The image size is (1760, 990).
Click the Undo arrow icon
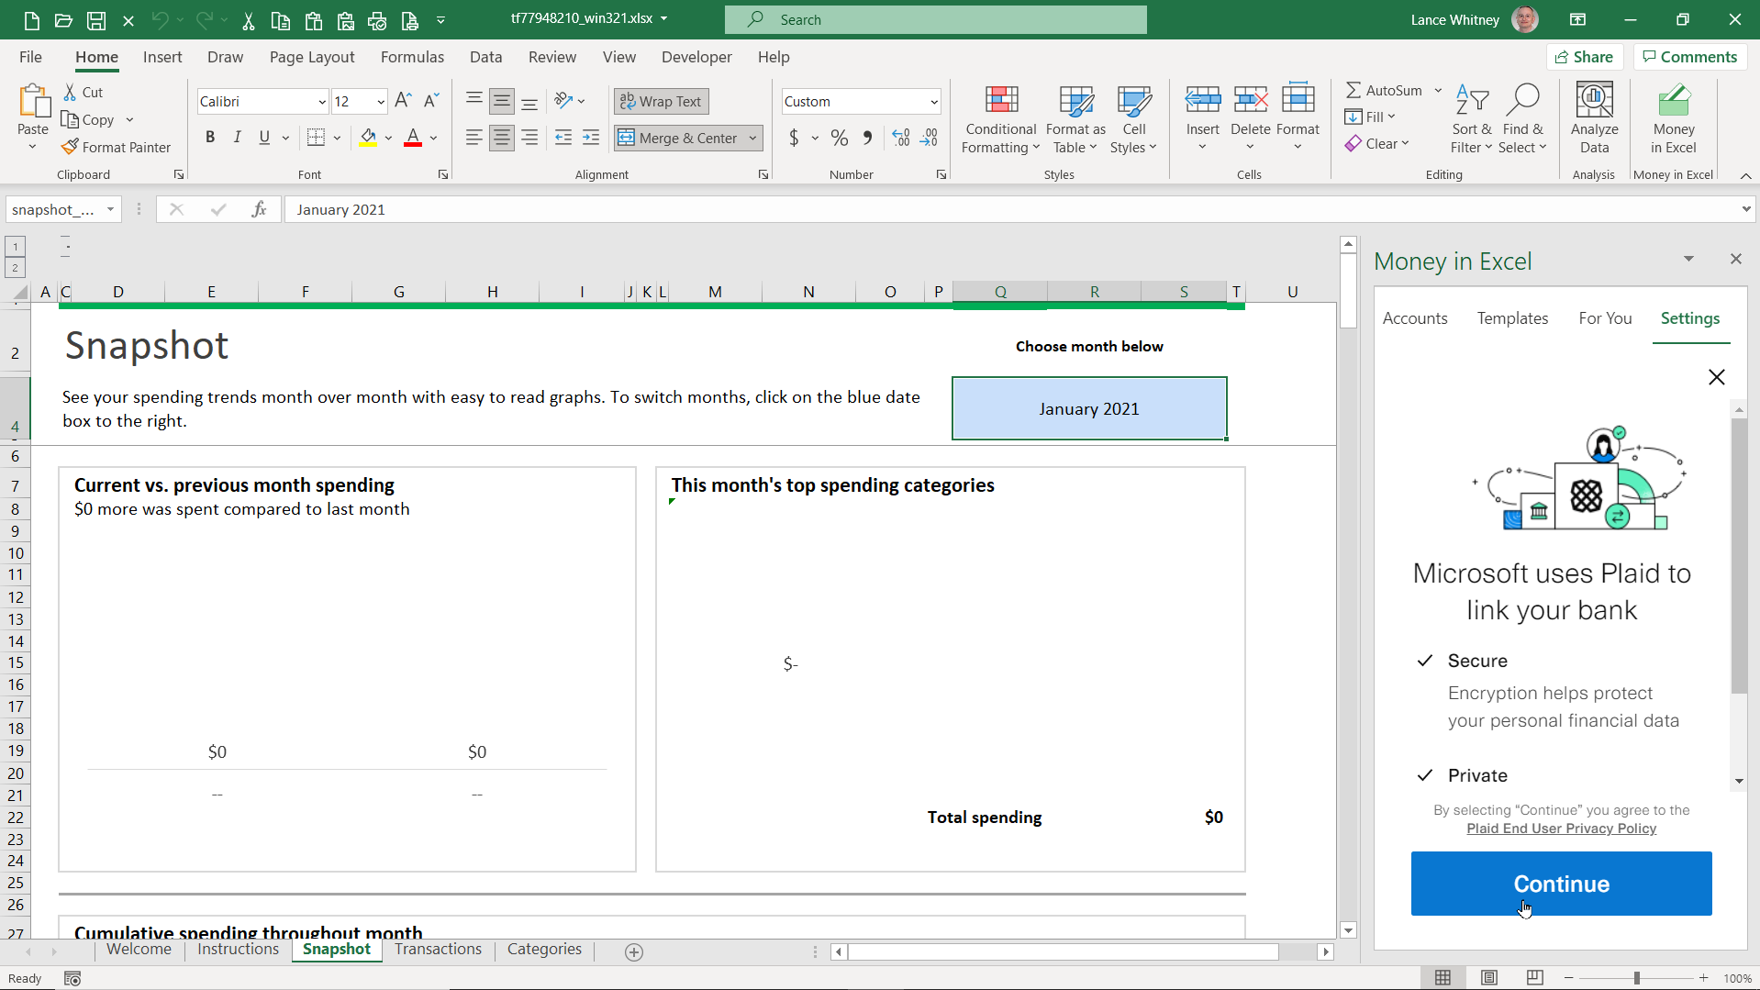[x=161, y=19]
